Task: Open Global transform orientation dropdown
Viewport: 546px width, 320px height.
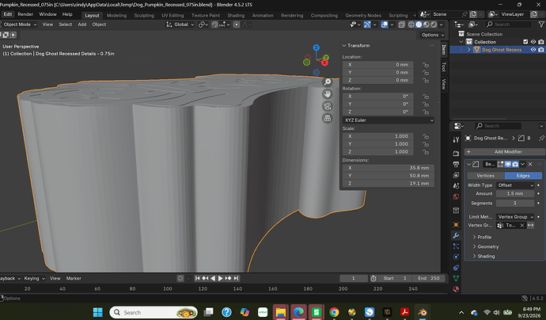Action: coord(180,25)
